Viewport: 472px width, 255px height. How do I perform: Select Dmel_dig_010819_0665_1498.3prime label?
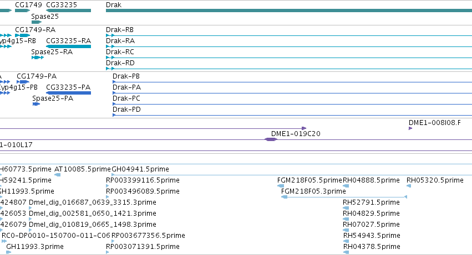pyautogui.click(x=93, y=225)
